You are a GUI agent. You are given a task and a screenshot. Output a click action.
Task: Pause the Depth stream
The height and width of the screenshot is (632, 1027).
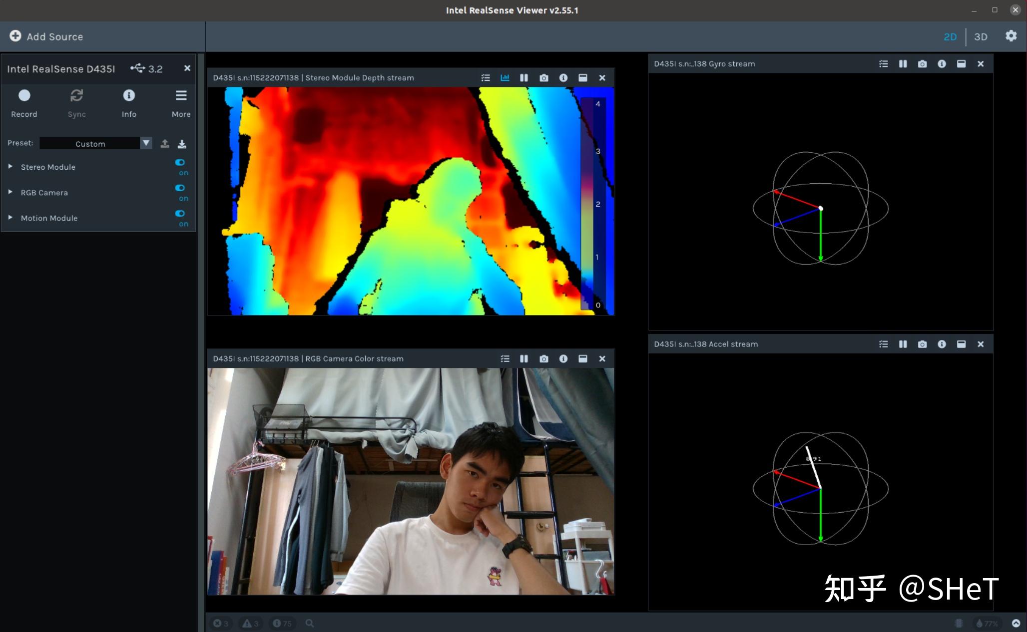524,78
